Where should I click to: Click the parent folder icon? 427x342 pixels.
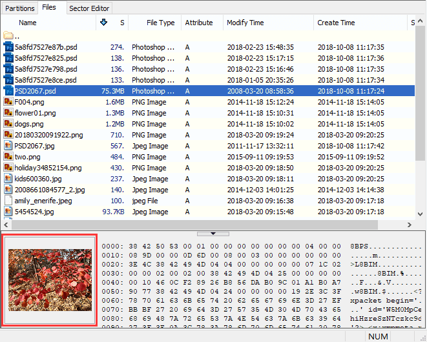8,36
